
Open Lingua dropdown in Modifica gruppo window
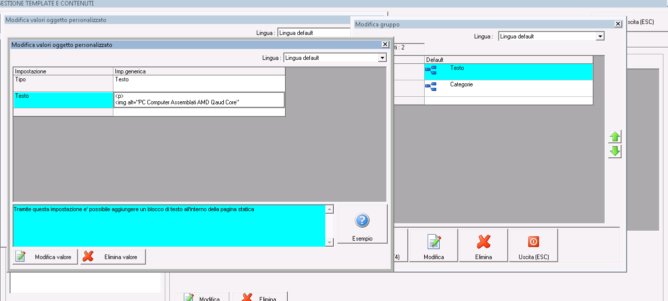coord(600,36)
